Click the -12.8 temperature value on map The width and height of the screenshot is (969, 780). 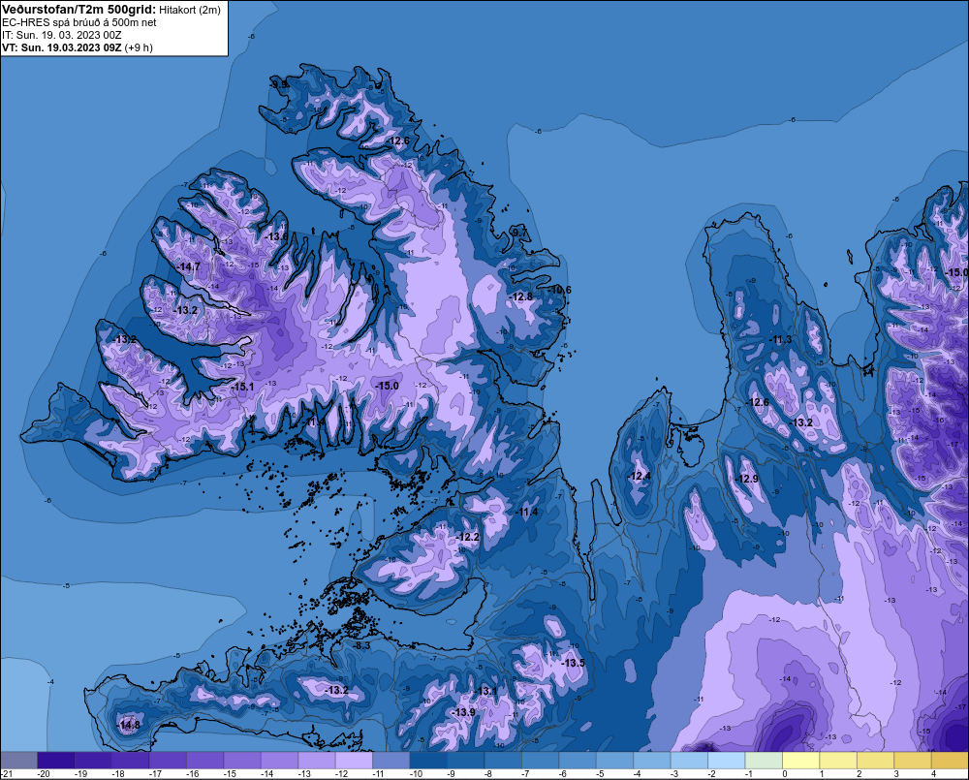click(x=521, y=296)
